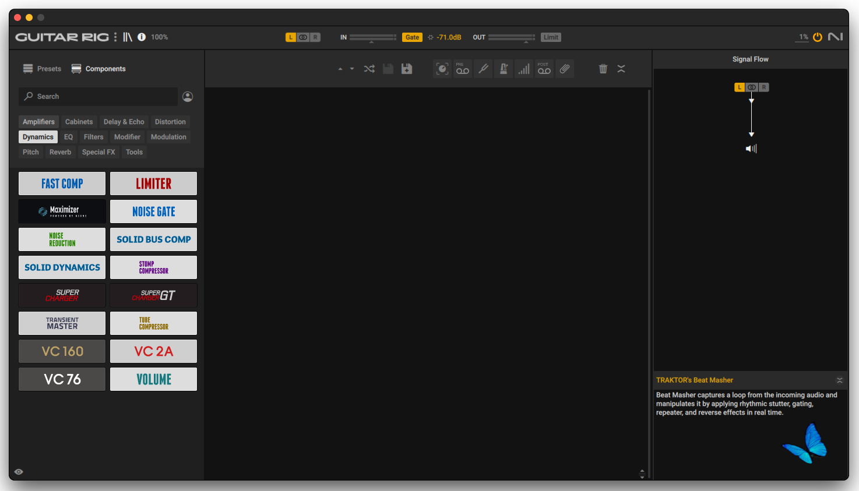Screen dimensions: 859x491
Task: Click the shuffle random preset icon
Action: (369, 69)
